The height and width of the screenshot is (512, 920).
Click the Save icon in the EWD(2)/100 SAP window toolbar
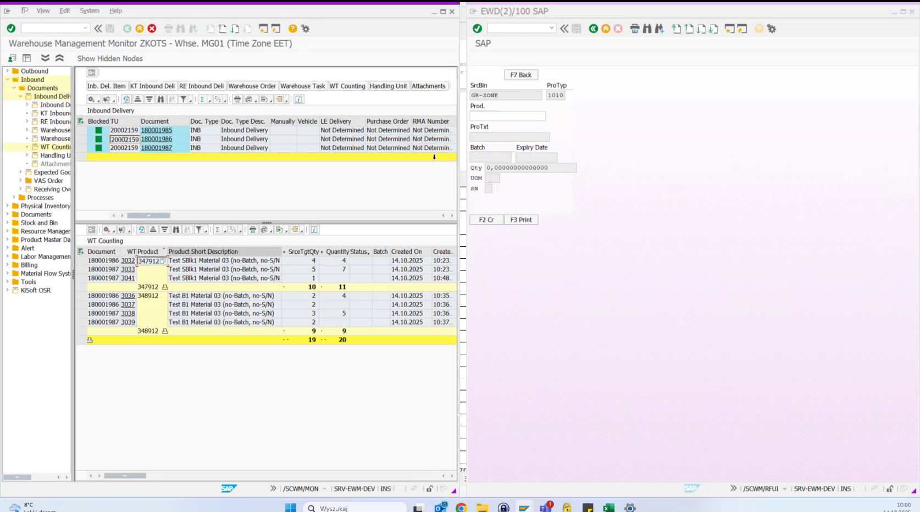(575, 29)
